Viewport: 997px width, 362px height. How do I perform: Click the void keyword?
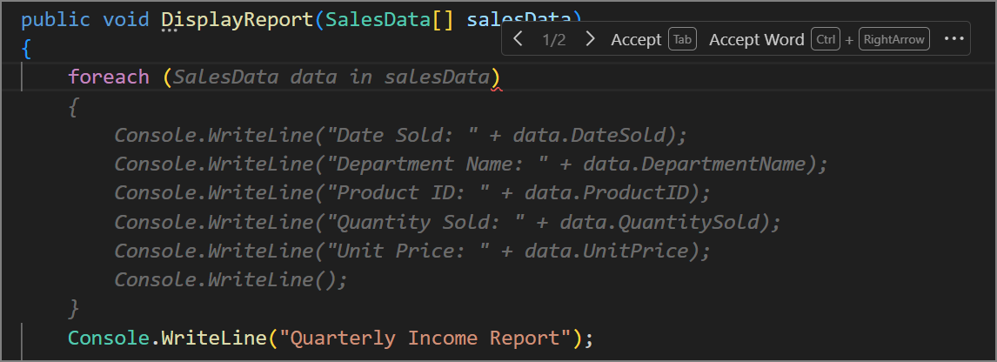pos(126,20)
